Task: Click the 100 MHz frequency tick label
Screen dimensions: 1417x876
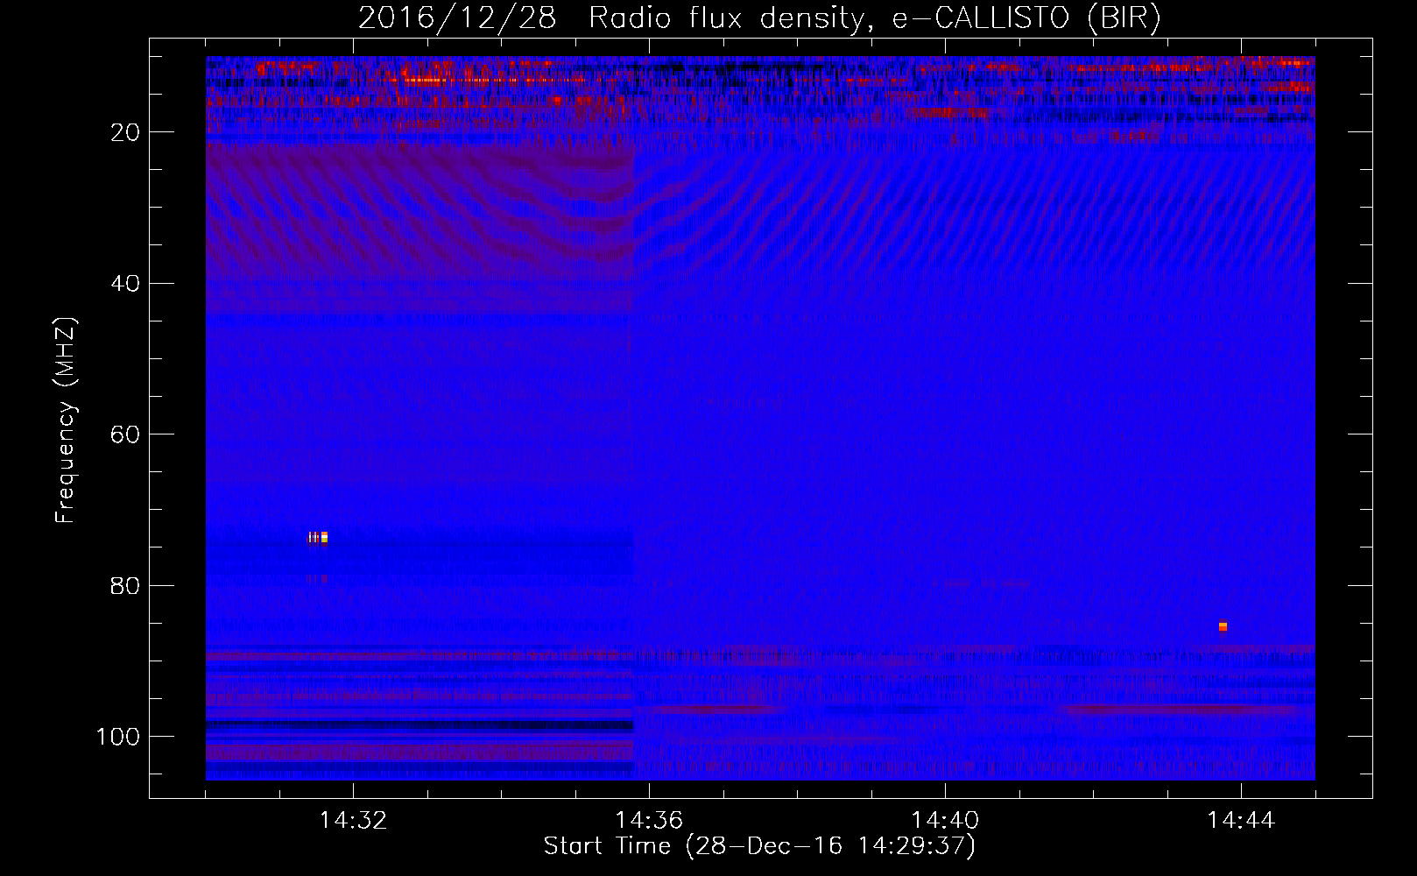Action: [x=118, y=737]
